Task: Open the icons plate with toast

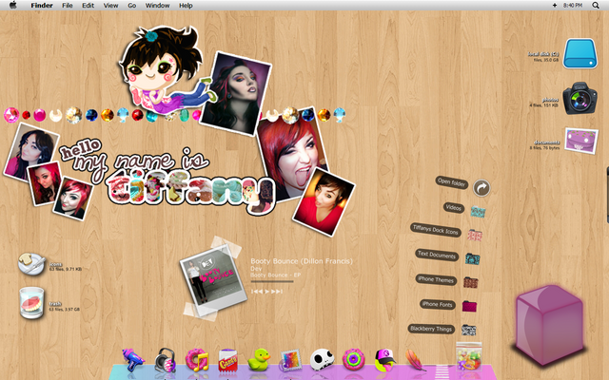Action: click(x=31, y=264)
